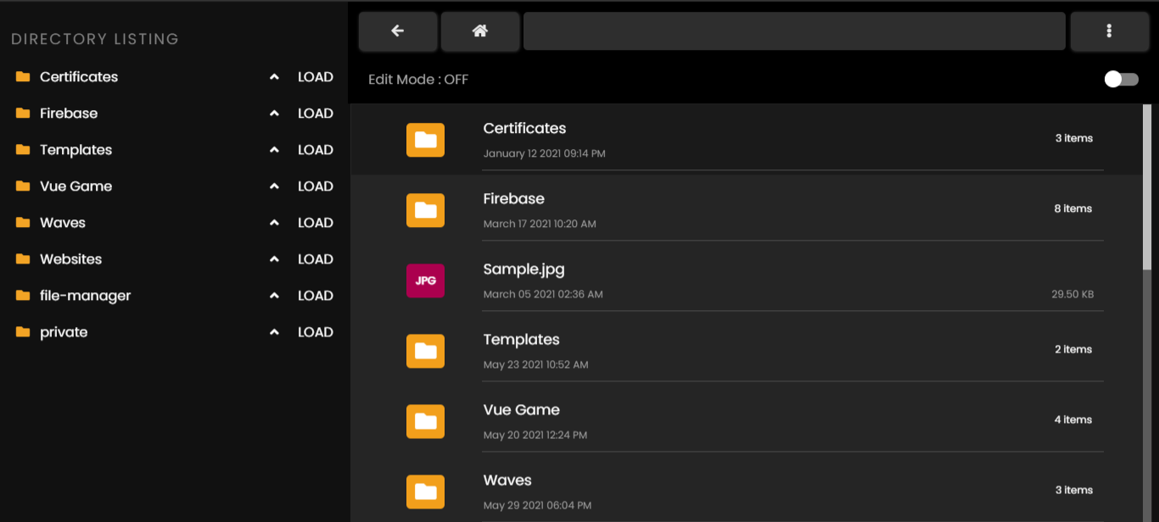Click the file-manager folder icon in the sidebar
Viewport: 1159px width, 522px height.
(x=22, y=295)
